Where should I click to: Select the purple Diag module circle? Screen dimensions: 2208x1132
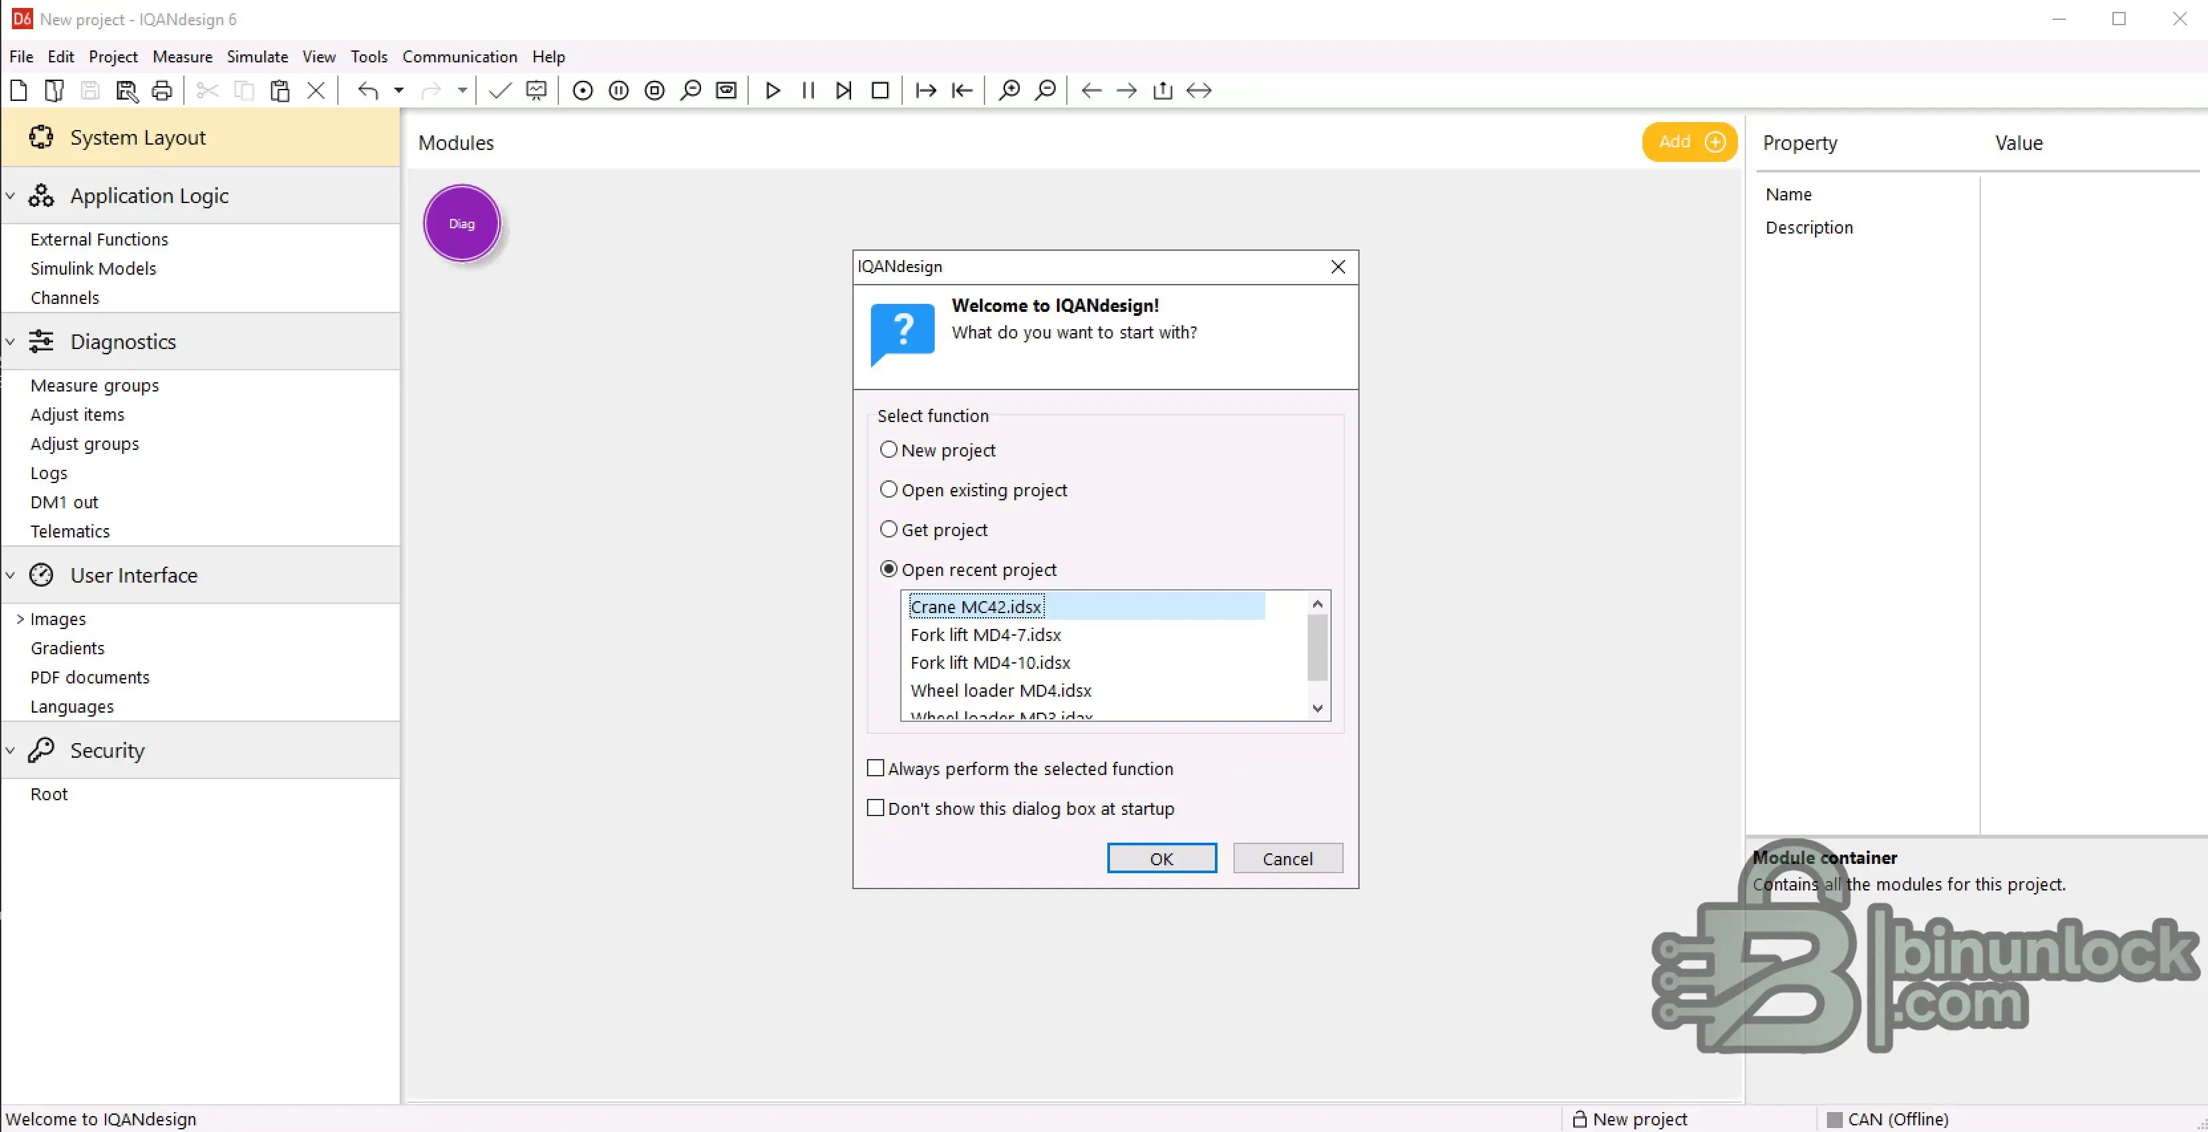[x=462, y=224]
